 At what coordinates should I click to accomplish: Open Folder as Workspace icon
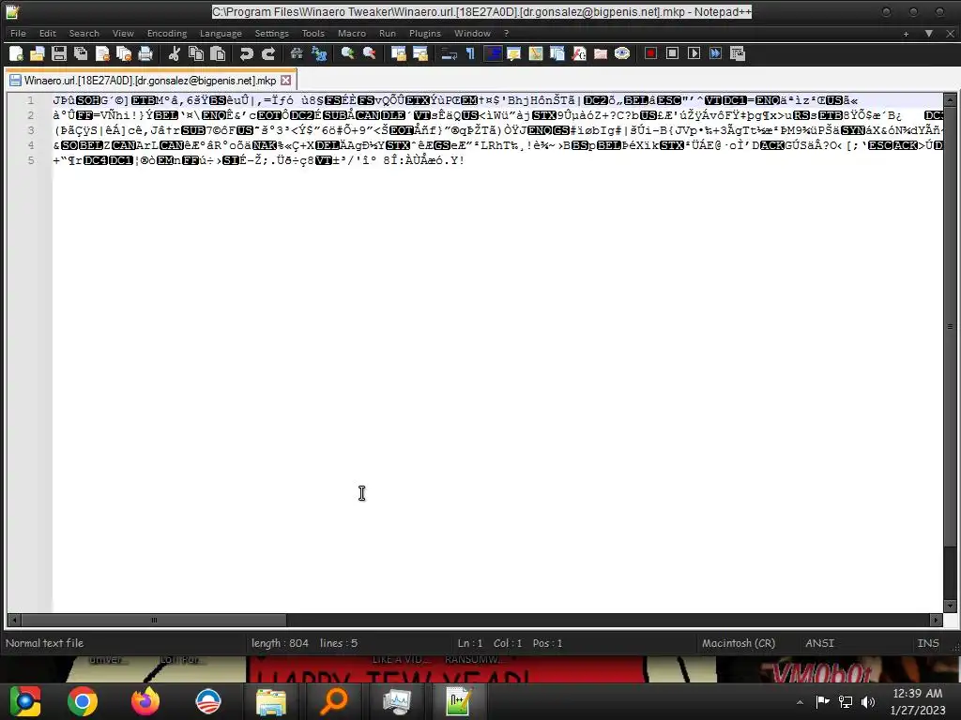(x=601, y=53)
